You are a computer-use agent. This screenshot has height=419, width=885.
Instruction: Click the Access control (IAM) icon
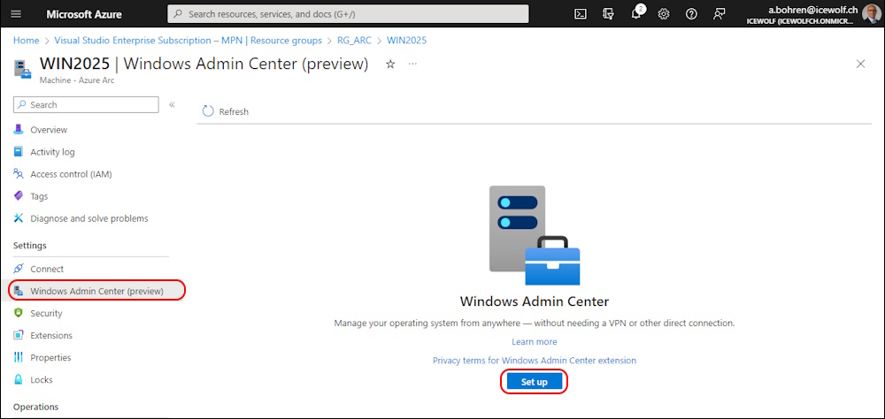[x=19, y=173]
